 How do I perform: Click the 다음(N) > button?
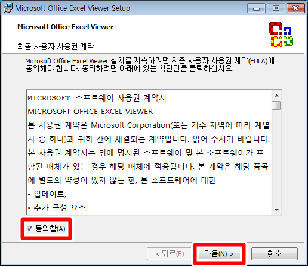tap(218, 254)
